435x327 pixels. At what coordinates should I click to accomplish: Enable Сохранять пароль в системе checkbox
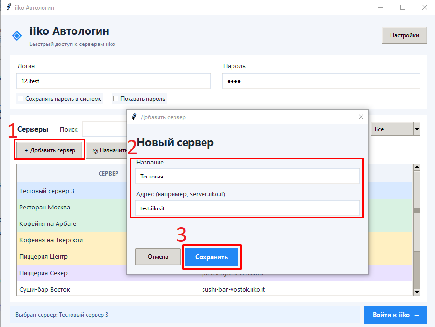20,99
